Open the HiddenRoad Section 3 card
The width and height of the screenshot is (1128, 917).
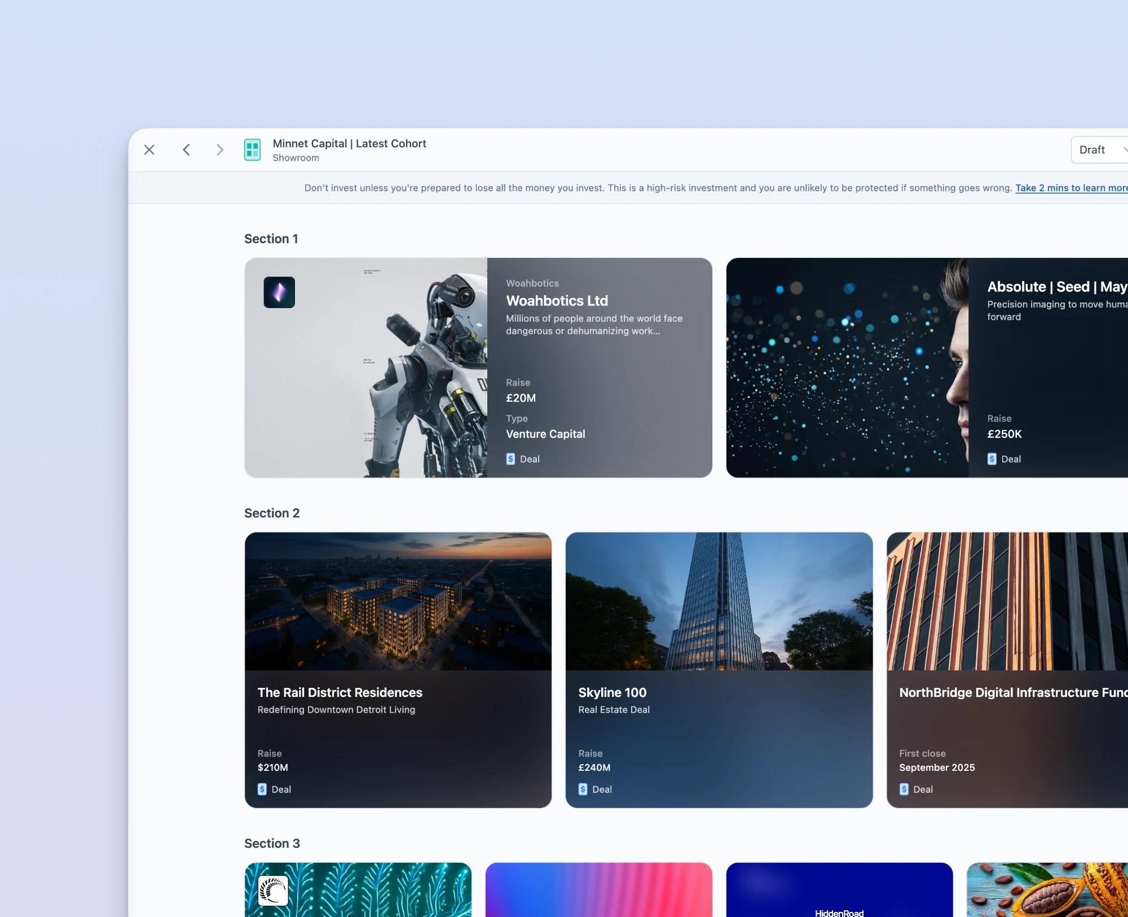point(839,890)
